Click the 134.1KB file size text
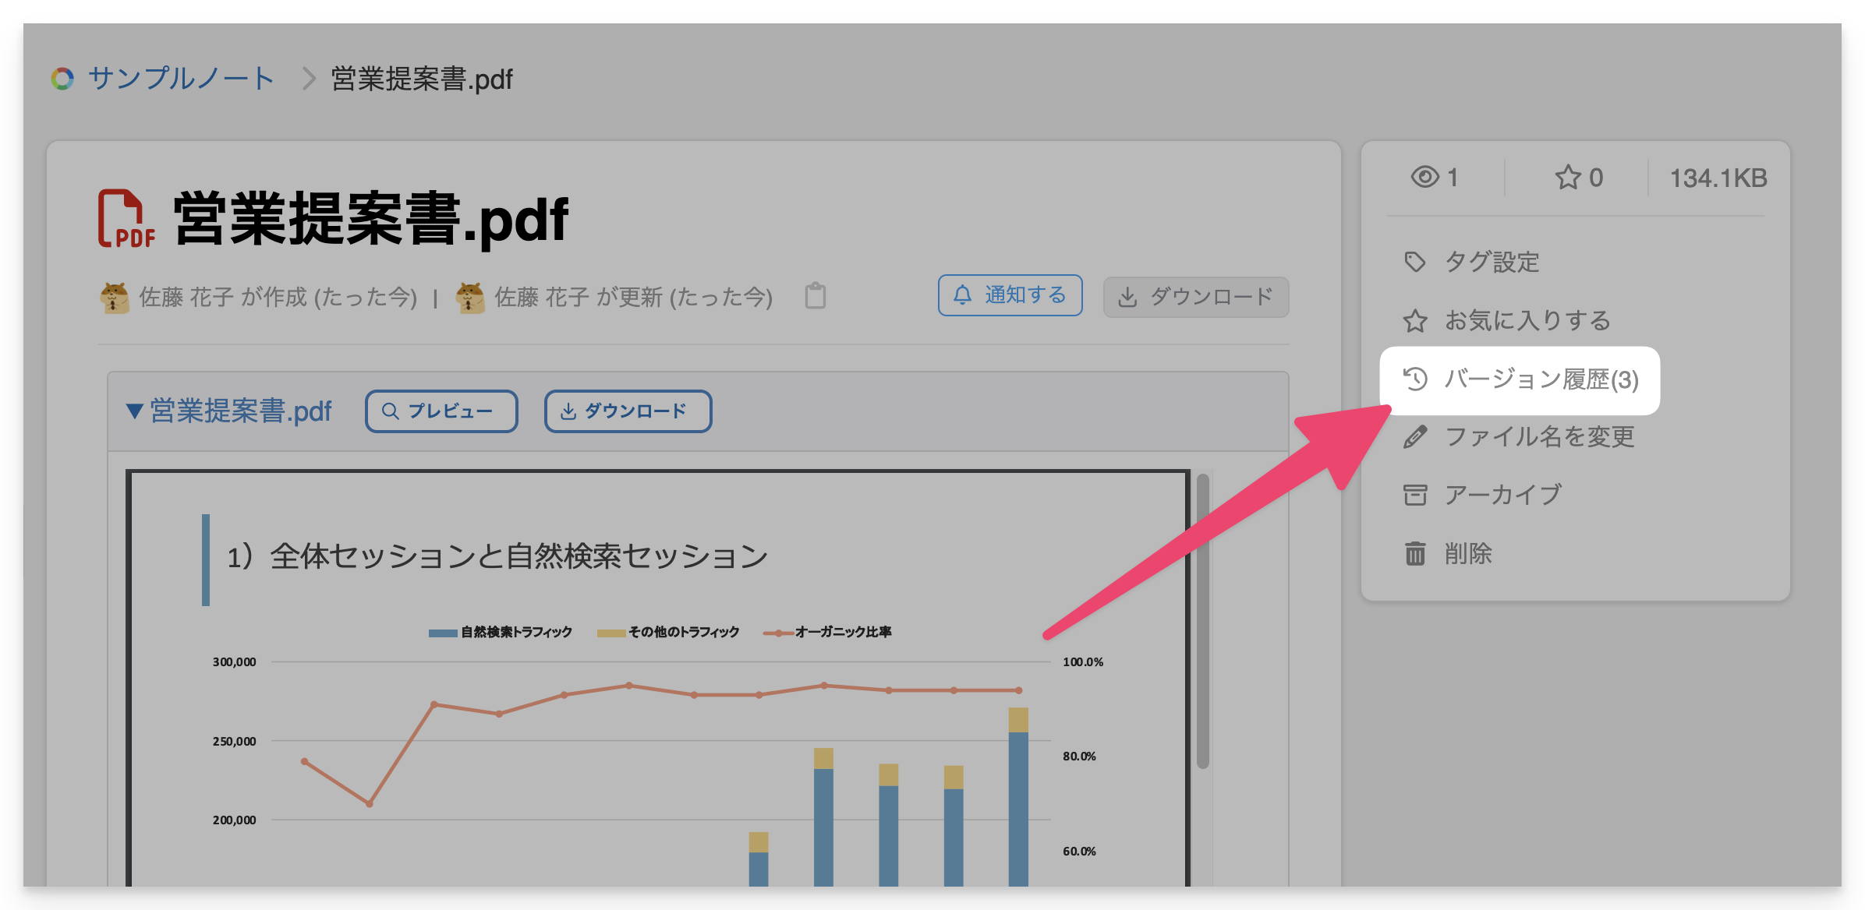The height and width of the screenshot is (910, 1865). coord(1718,178)
